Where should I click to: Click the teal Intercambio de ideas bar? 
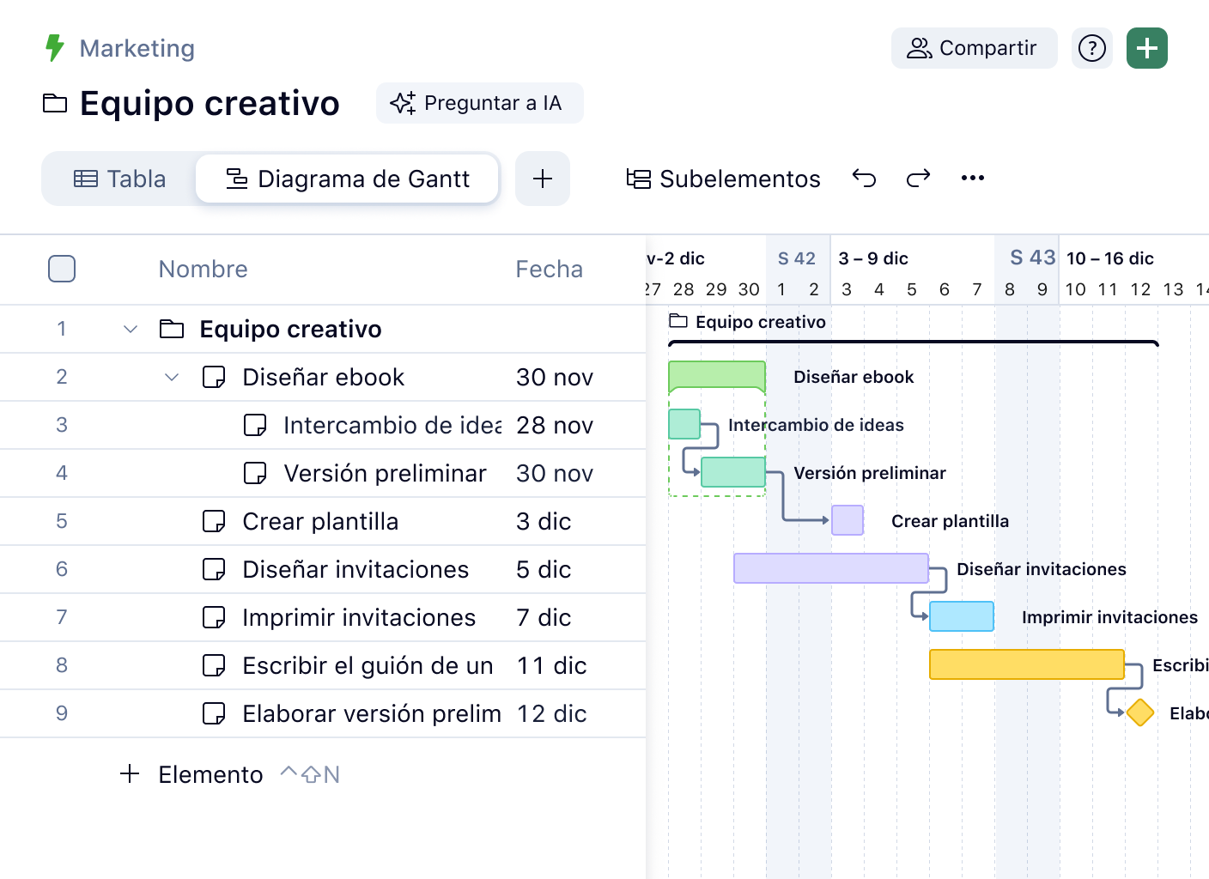[x=684, y=424]
